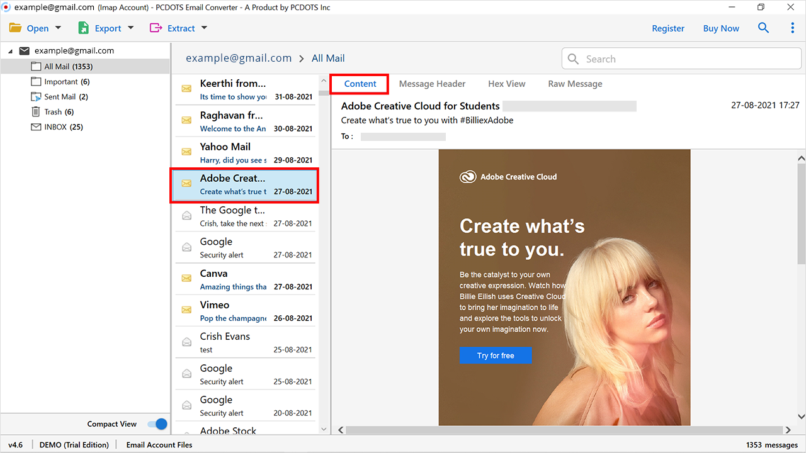806x453 pixels.
Task: Click the Open folder icon in toolbar
Action: [x=15, y=28]
